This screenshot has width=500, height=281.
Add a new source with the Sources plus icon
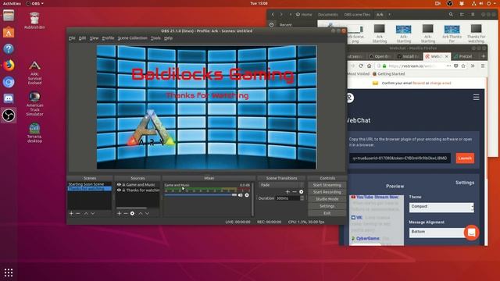pyautogui.click(x=119, y=213)
